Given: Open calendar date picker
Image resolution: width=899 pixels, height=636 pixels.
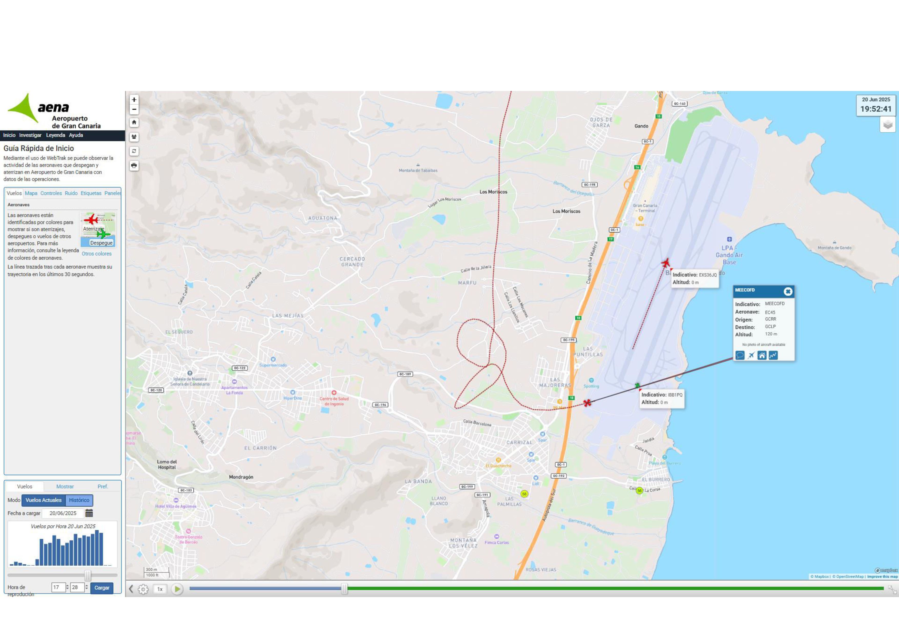Looking at the screenshot, I should click(x=89, y=513).
